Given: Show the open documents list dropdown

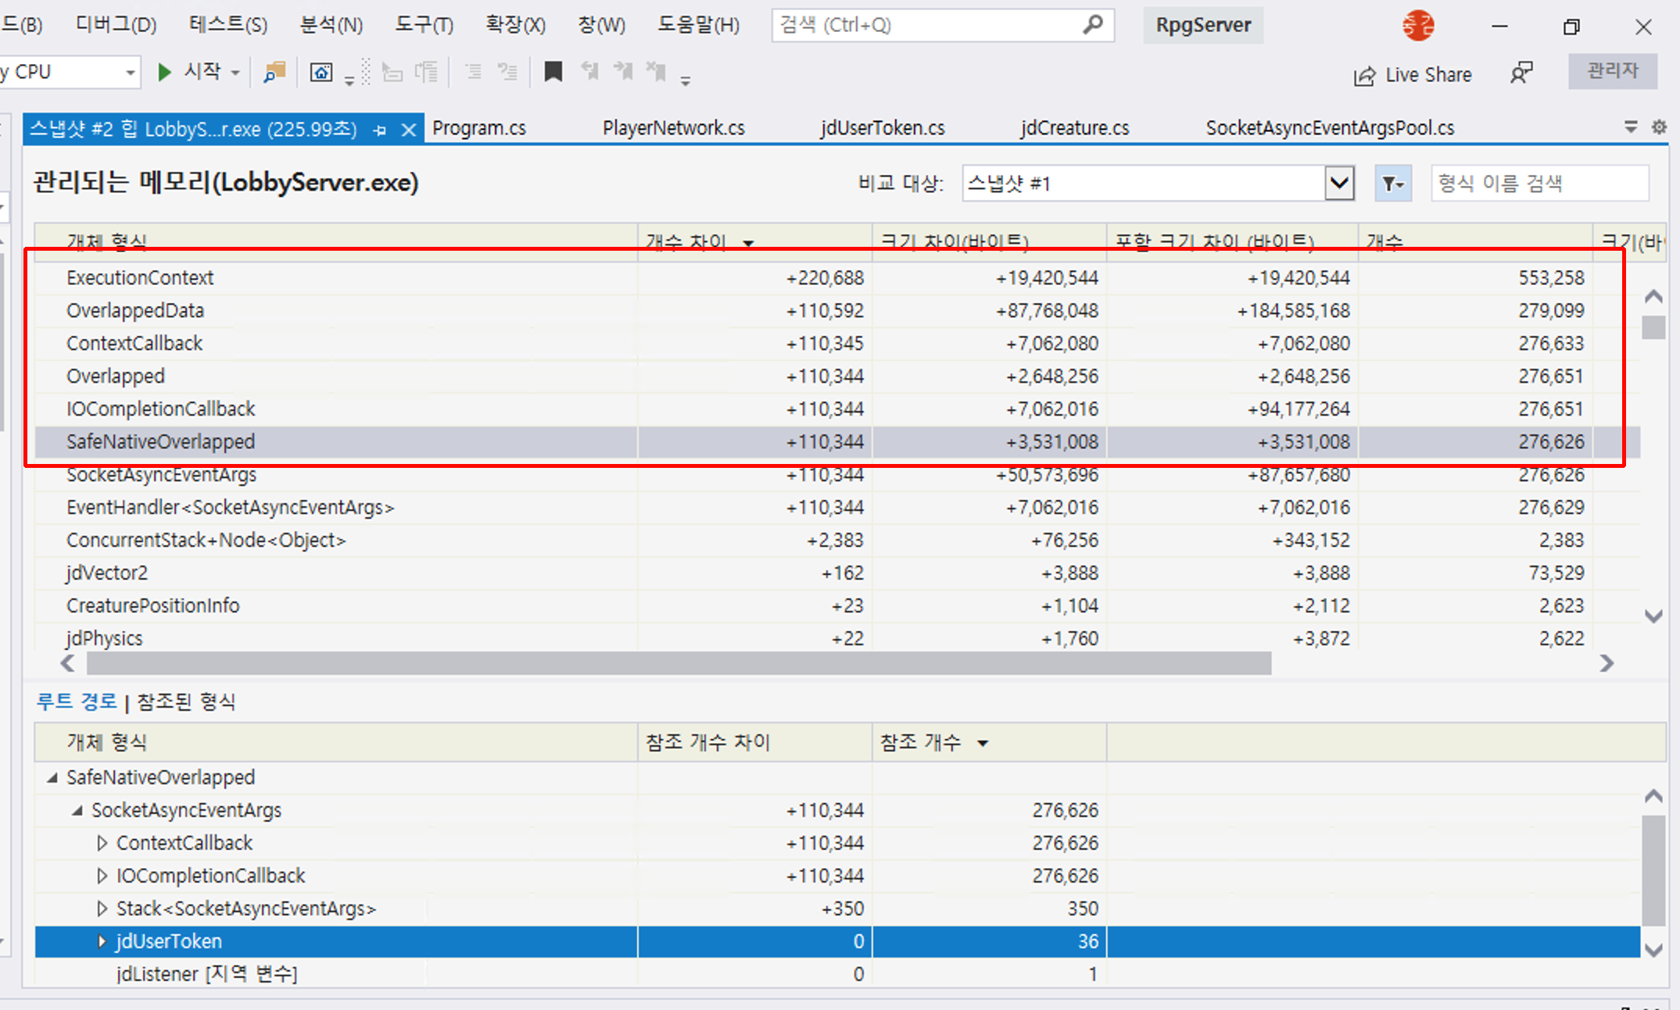Looking at the screenshot, I should coord(1631,127).
